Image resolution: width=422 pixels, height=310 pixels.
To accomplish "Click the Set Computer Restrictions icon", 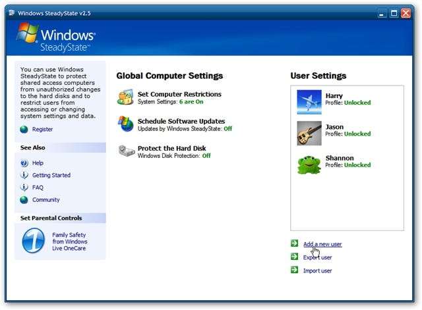I will pos(125,97).
